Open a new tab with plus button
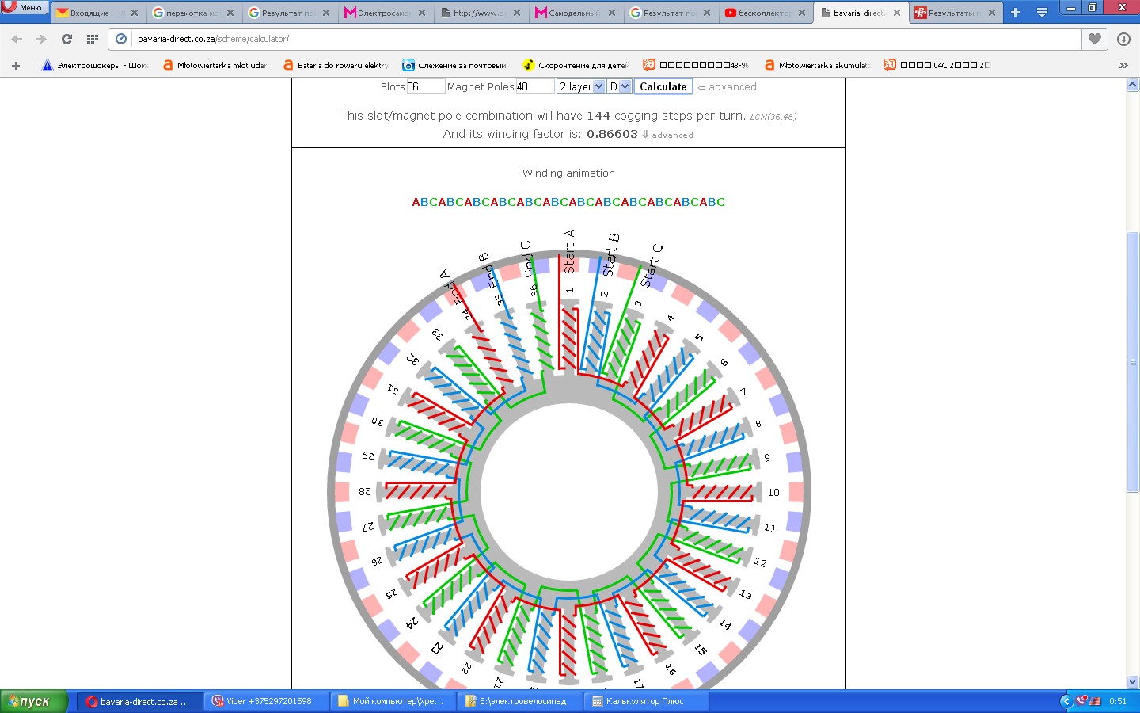Viewport: 1140px width, 713px height. coord(1015,13)
